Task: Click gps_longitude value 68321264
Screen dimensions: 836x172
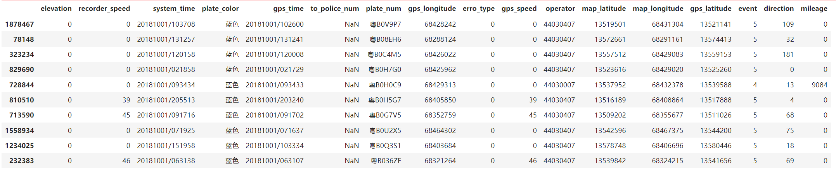Action: pyautogui.click(x=440, y=161)
